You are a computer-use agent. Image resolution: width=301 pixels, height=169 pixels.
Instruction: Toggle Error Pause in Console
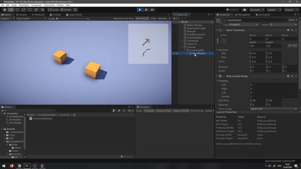[197, 111]
